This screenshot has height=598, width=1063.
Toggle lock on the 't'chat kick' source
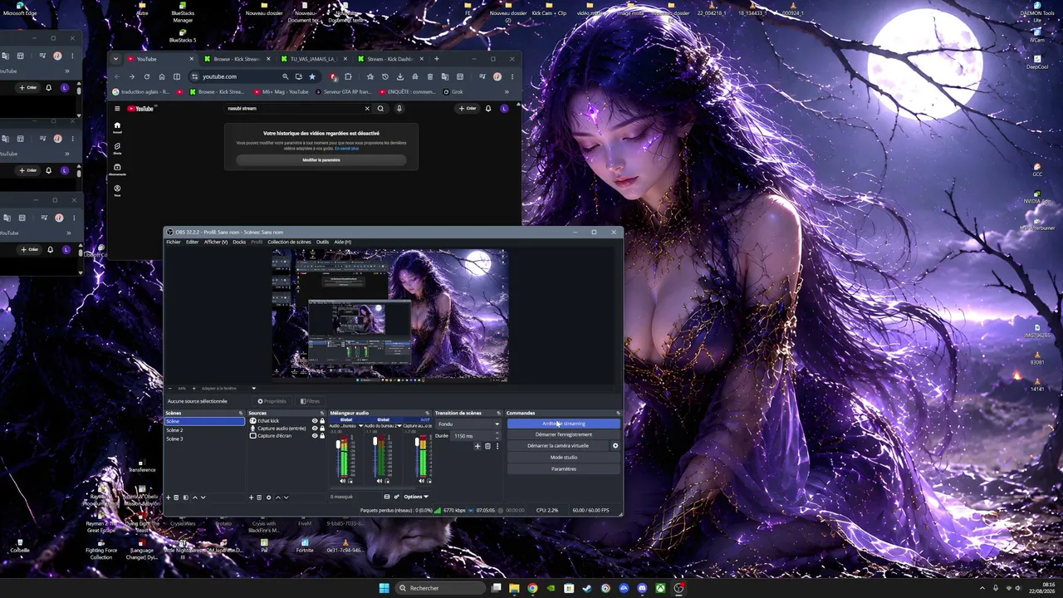click(322, 421)
